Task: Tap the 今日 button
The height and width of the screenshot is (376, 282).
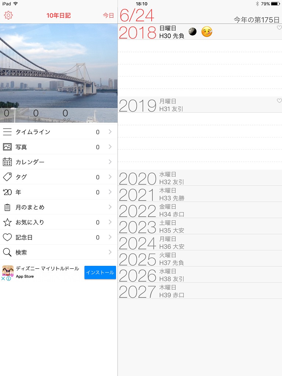Action: point(108,15)
